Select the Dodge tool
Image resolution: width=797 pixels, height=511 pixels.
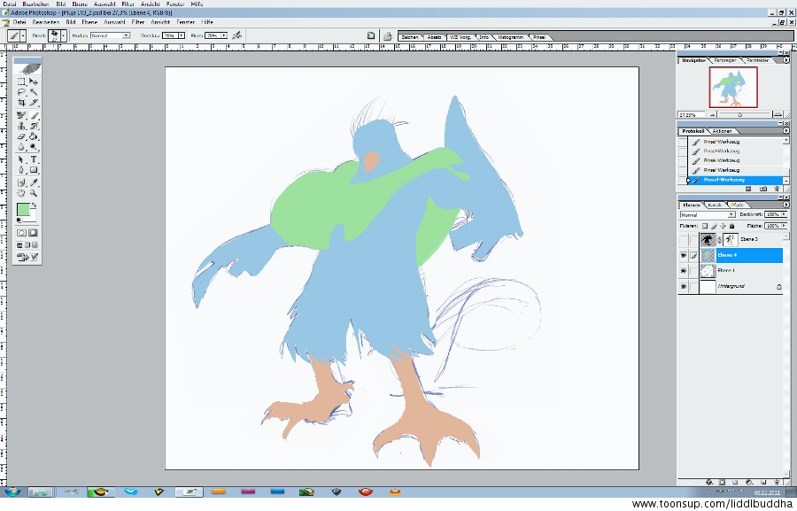(x=34, y=147)
